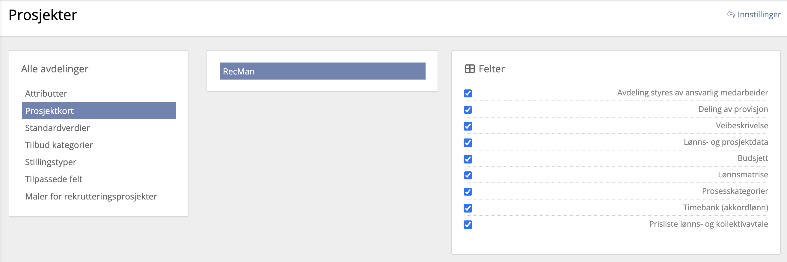
Task: Uncheck Avdeling styres av ansvarlig medarbeider
Action: [468, 93]
